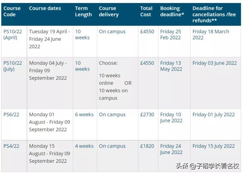Screen dimensions: 244x174
Task: Click the Course dates column header
Action: [45, 8]
